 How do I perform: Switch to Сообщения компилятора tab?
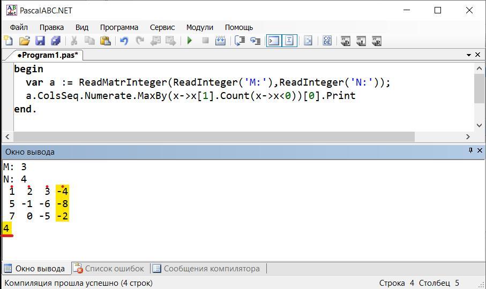211,269
